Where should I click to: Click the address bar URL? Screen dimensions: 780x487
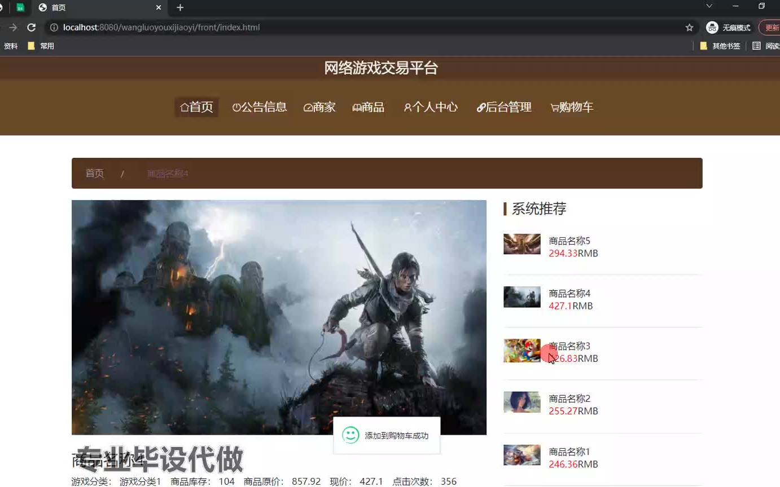[x=161, y=27]
